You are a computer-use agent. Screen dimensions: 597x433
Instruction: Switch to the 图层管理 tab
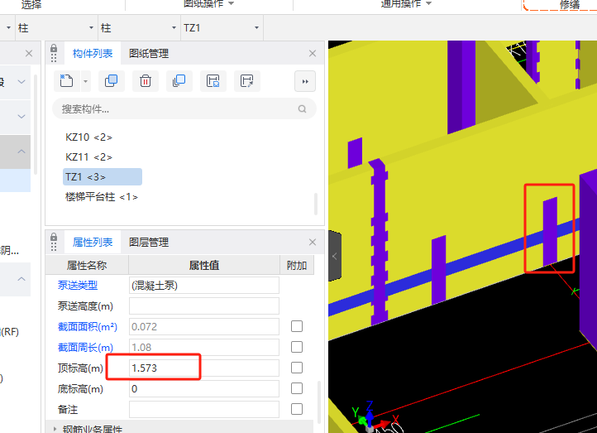(149, 242)
